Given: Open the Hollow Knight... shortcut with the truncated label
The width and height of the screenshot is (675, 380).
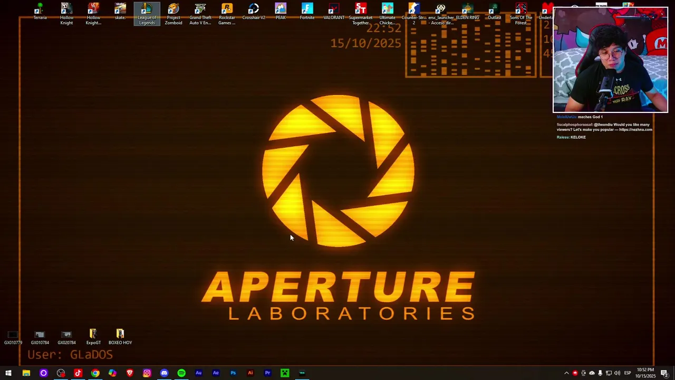Looking at the screenshot, I should [x=93, y=14].
